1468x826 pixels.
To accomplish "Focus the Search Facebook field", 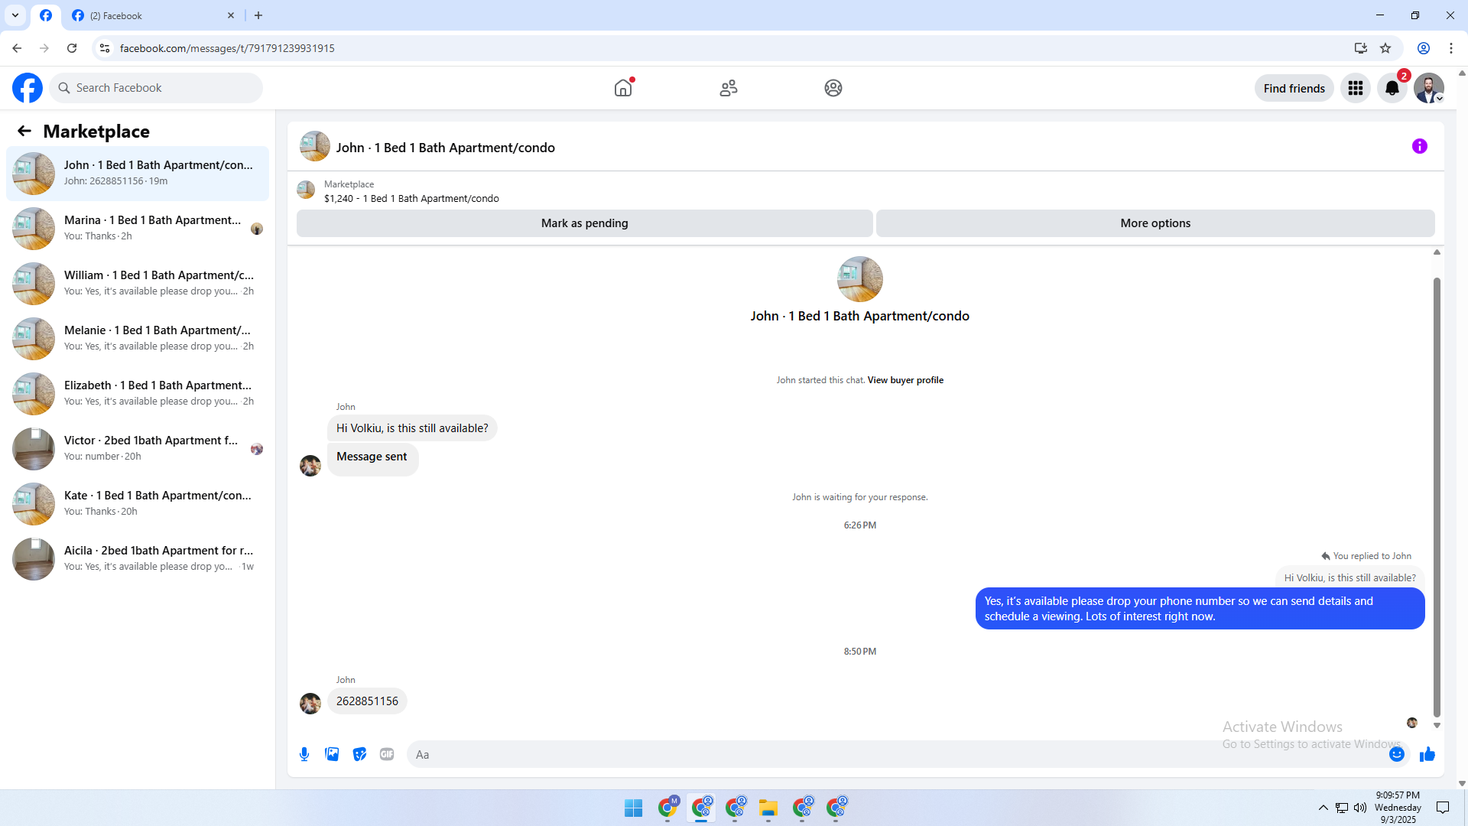I will tap(156, 88).
